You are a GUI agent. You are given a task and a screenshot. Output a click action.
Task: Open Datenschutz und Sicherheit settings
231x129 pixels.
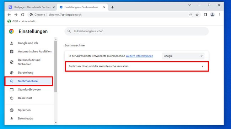[x=29, y=62]
